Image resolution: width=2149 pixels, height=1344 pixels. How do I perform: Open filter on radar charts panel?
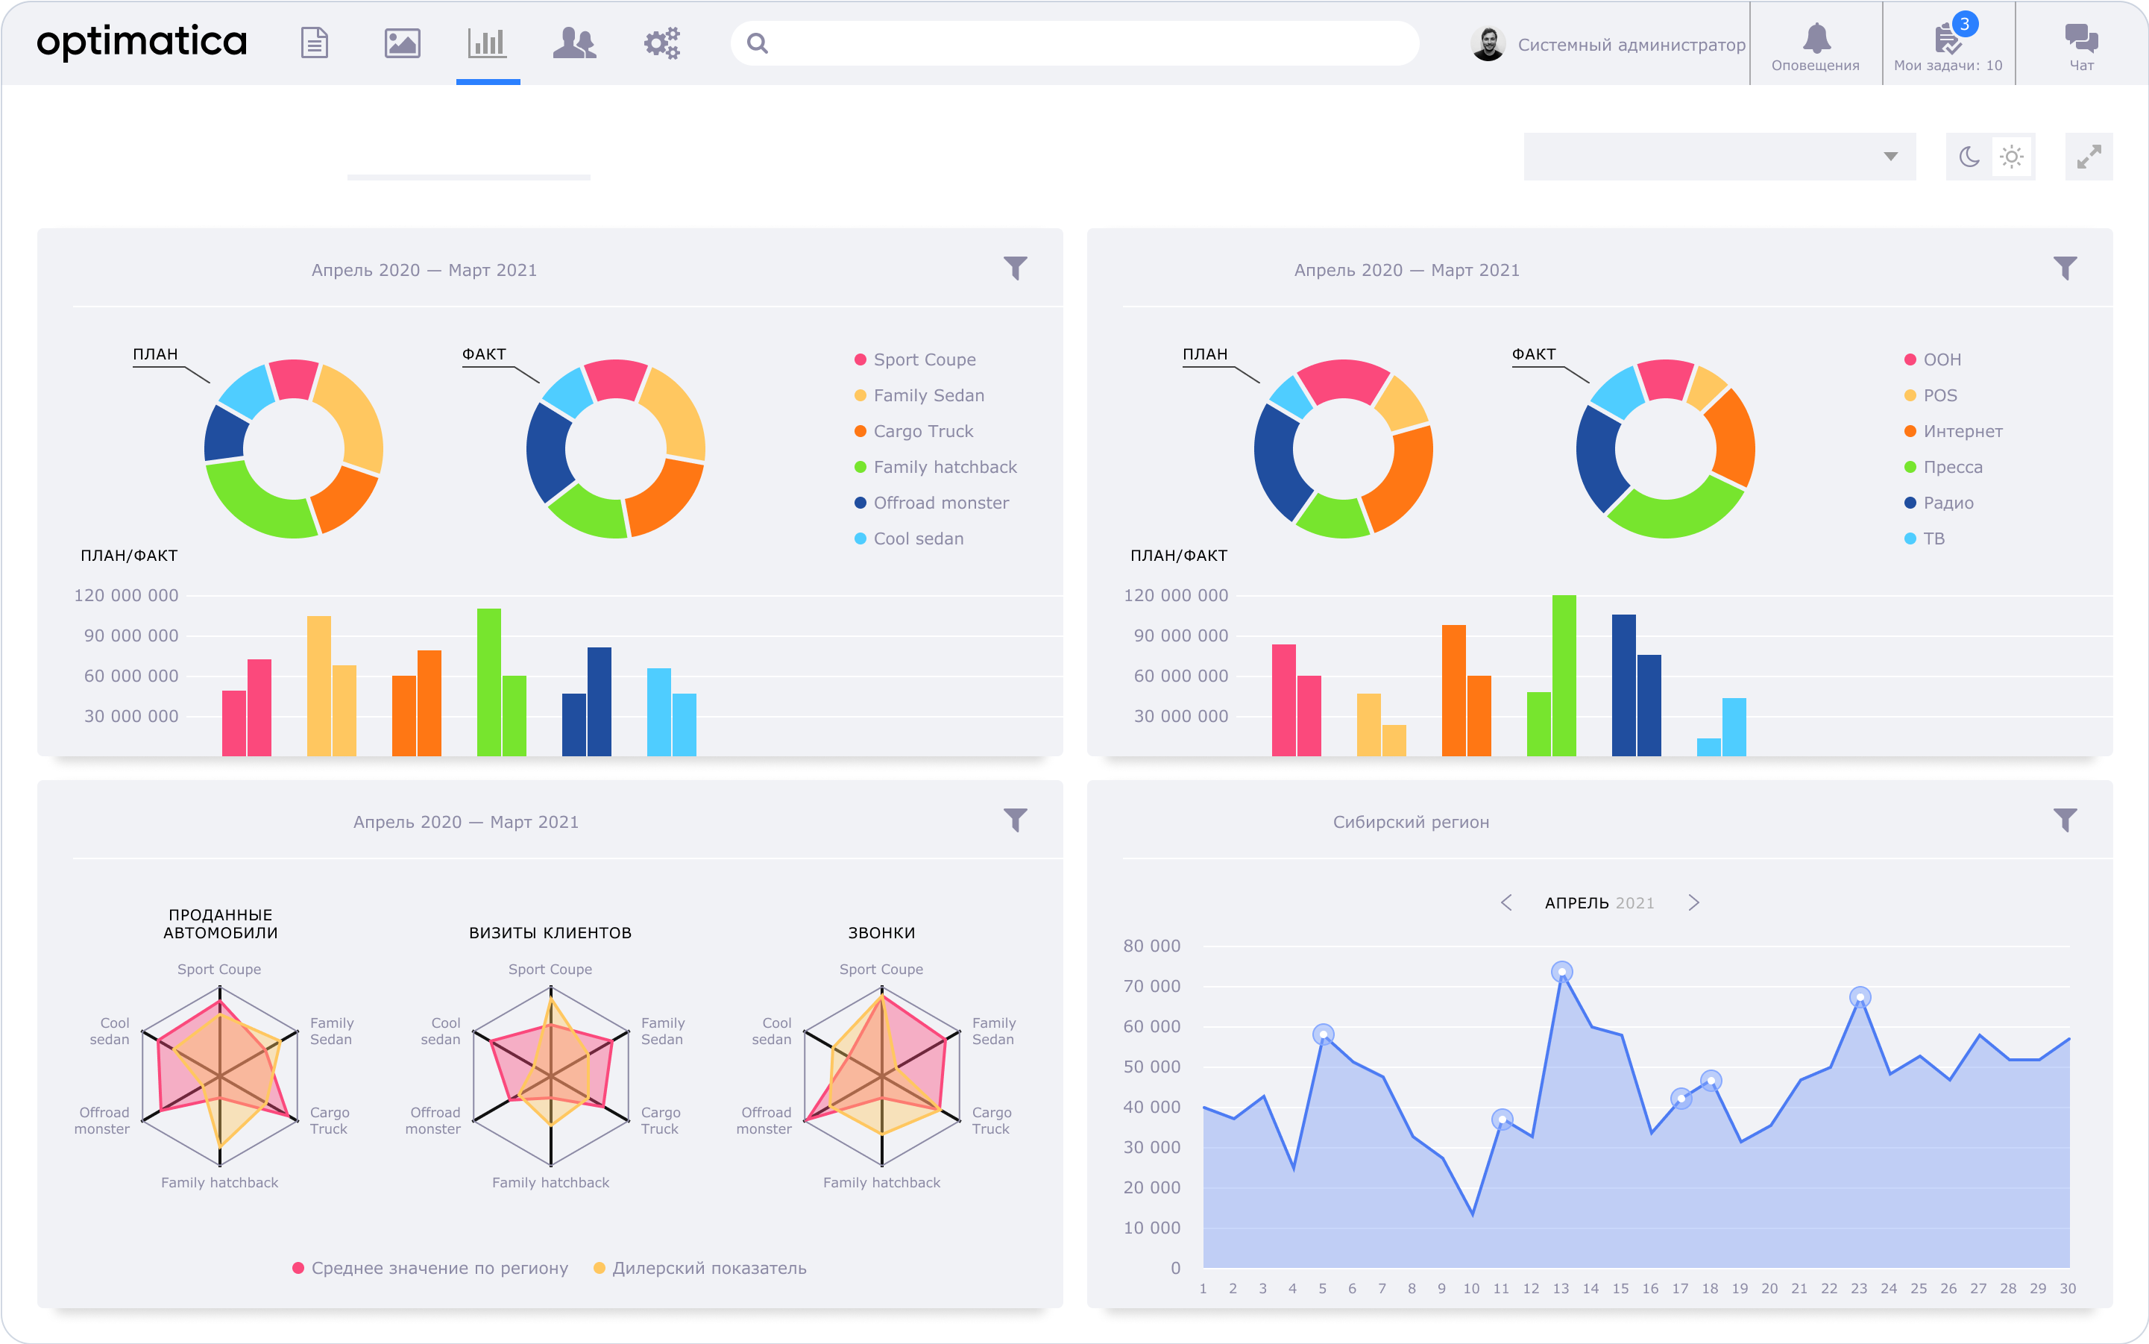1015,820
